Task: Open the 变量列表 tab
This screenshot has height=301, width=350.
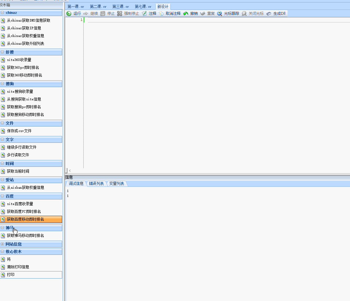Action: click(117, 183)
